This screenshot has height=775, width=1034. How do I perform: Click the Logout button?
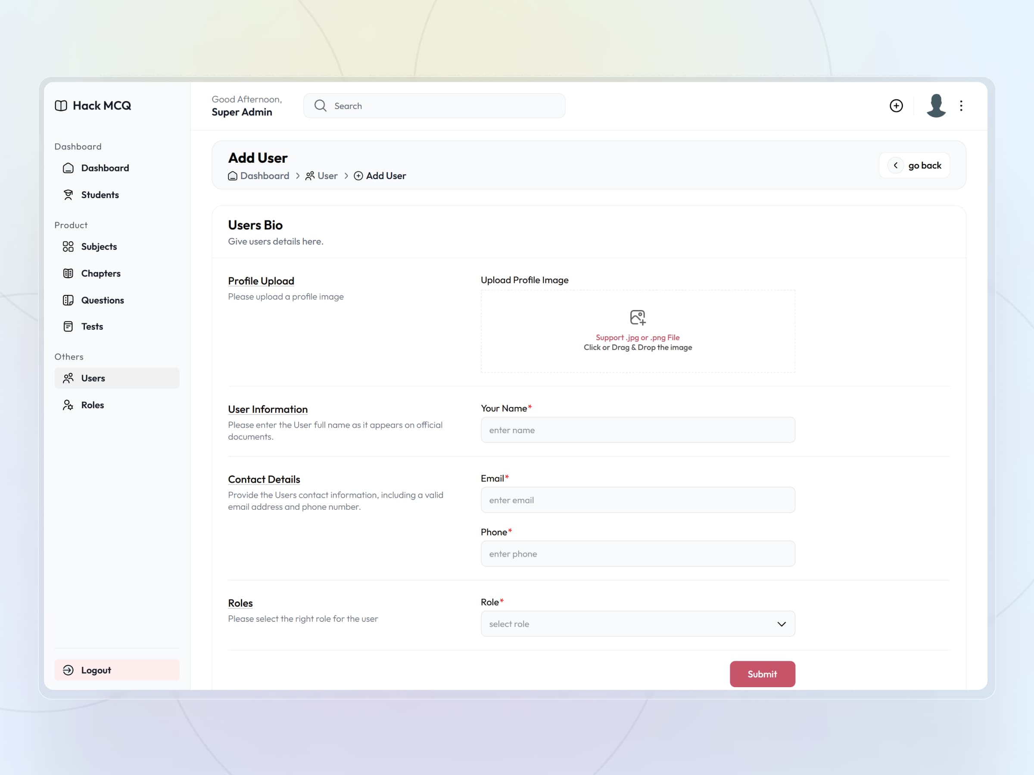tap(117, 670)
